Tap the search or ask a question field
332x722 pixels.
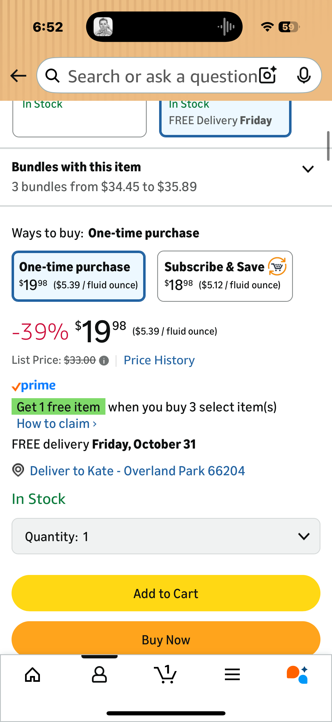[x=162, y=76]
